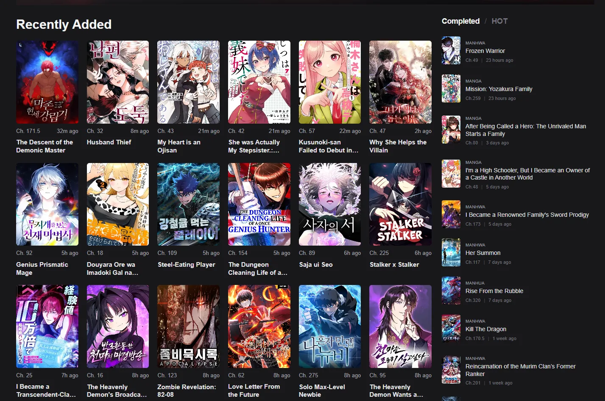Viewport: 605px width, 401px height.
Task: Click the Genius Prismatic Mage title
Action: click(42, 268)
